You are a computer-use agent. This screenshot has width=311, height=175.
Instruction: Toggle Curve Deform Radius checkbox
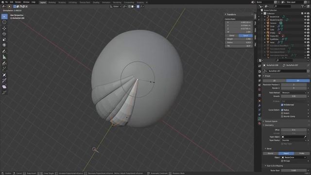(282, 110)
